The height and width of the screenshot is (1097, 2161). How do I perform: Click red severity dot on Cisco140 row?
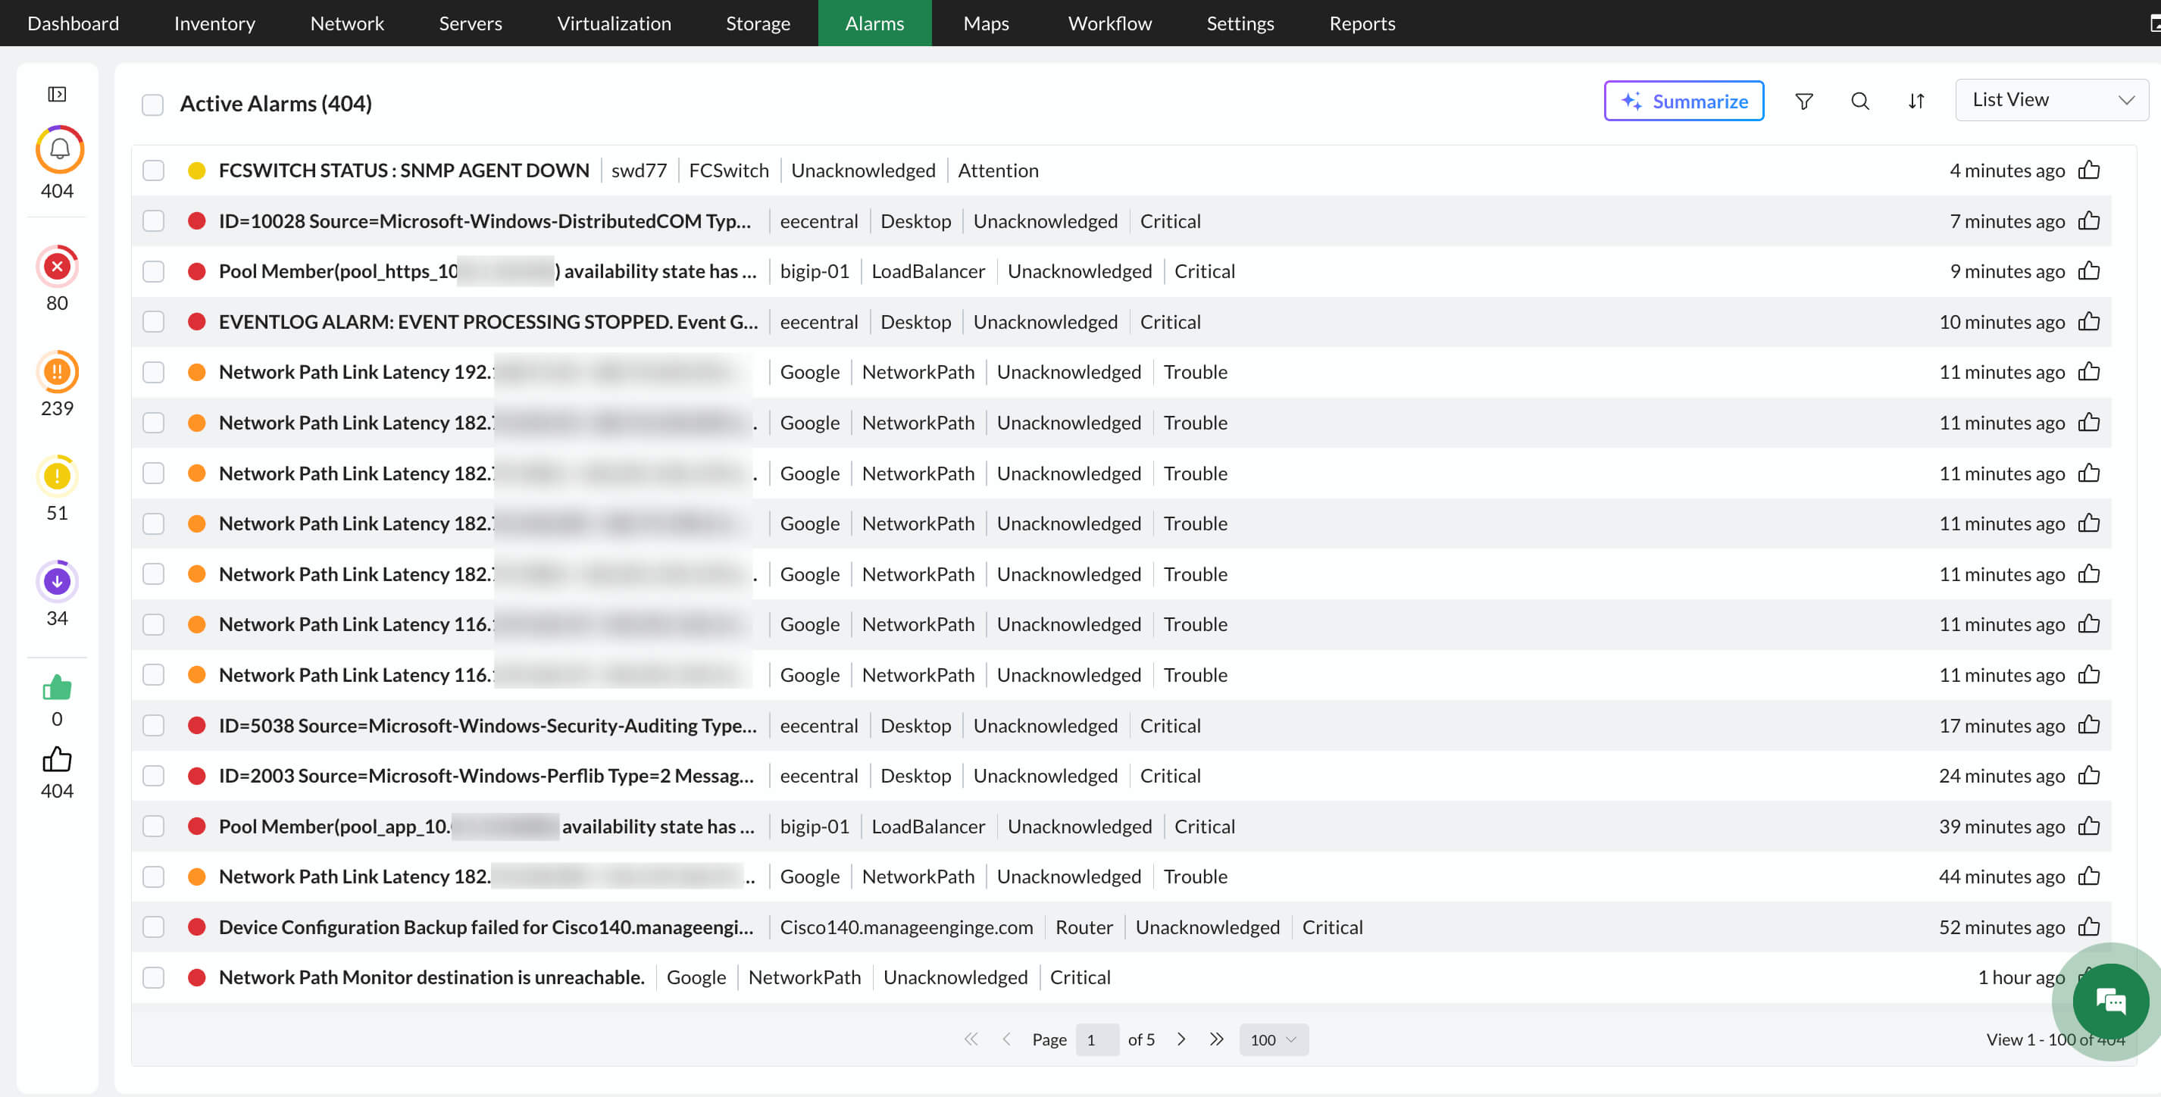click(x=196, y=927)
